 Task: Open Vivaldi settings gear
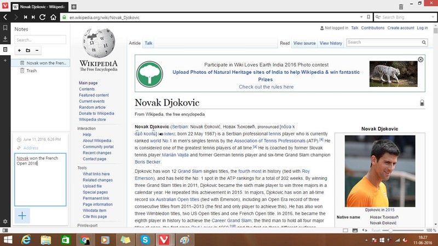coord(5,221)
